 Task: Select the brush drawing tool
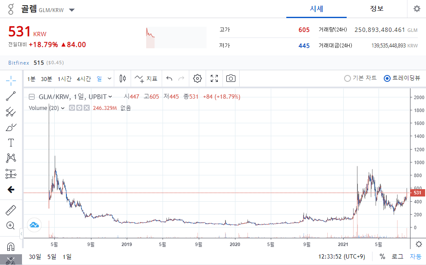click(x=11, y=127)
